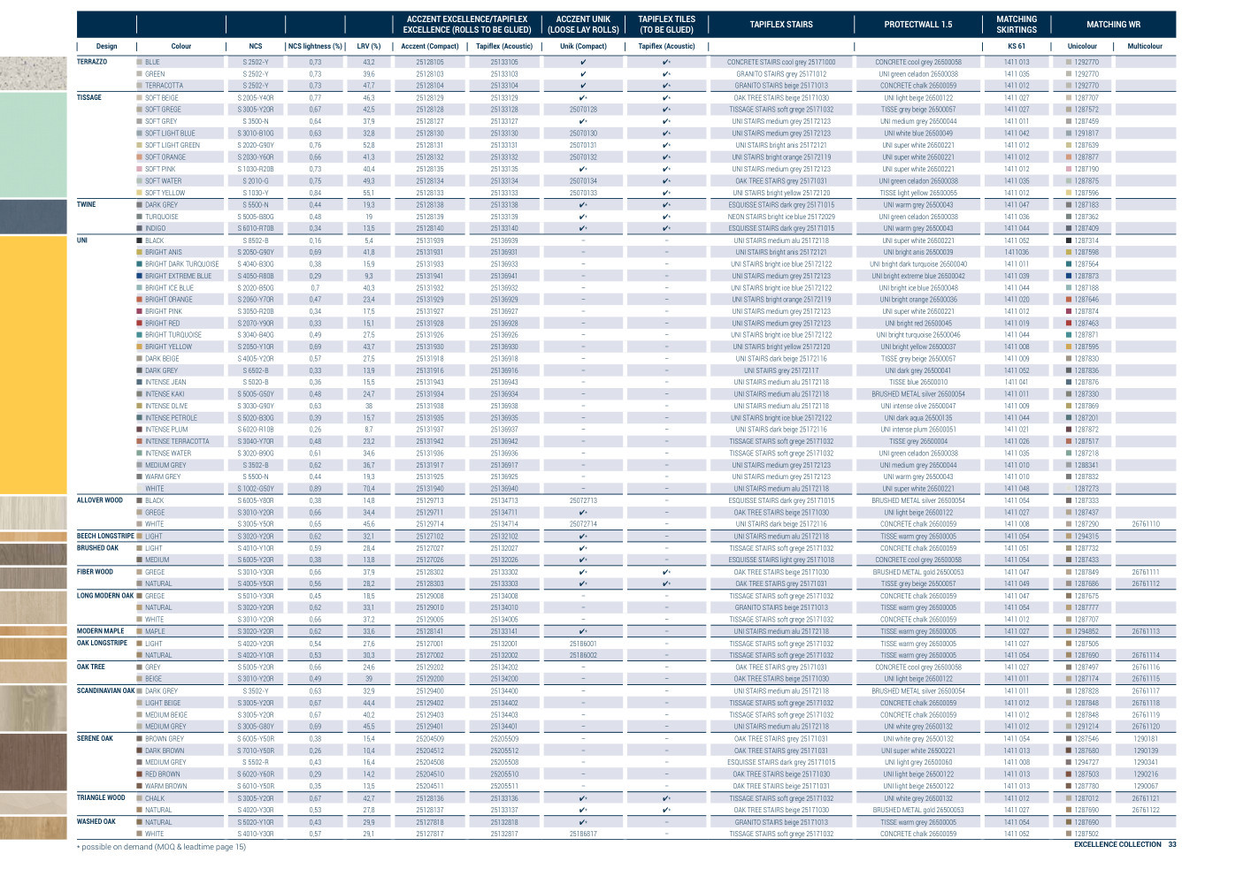Image resolution: width=1251 pixels, height=884 pixels.
Task: Click the Terrazzo Blue Unik Compact checkmark
Action: point(583,63)
